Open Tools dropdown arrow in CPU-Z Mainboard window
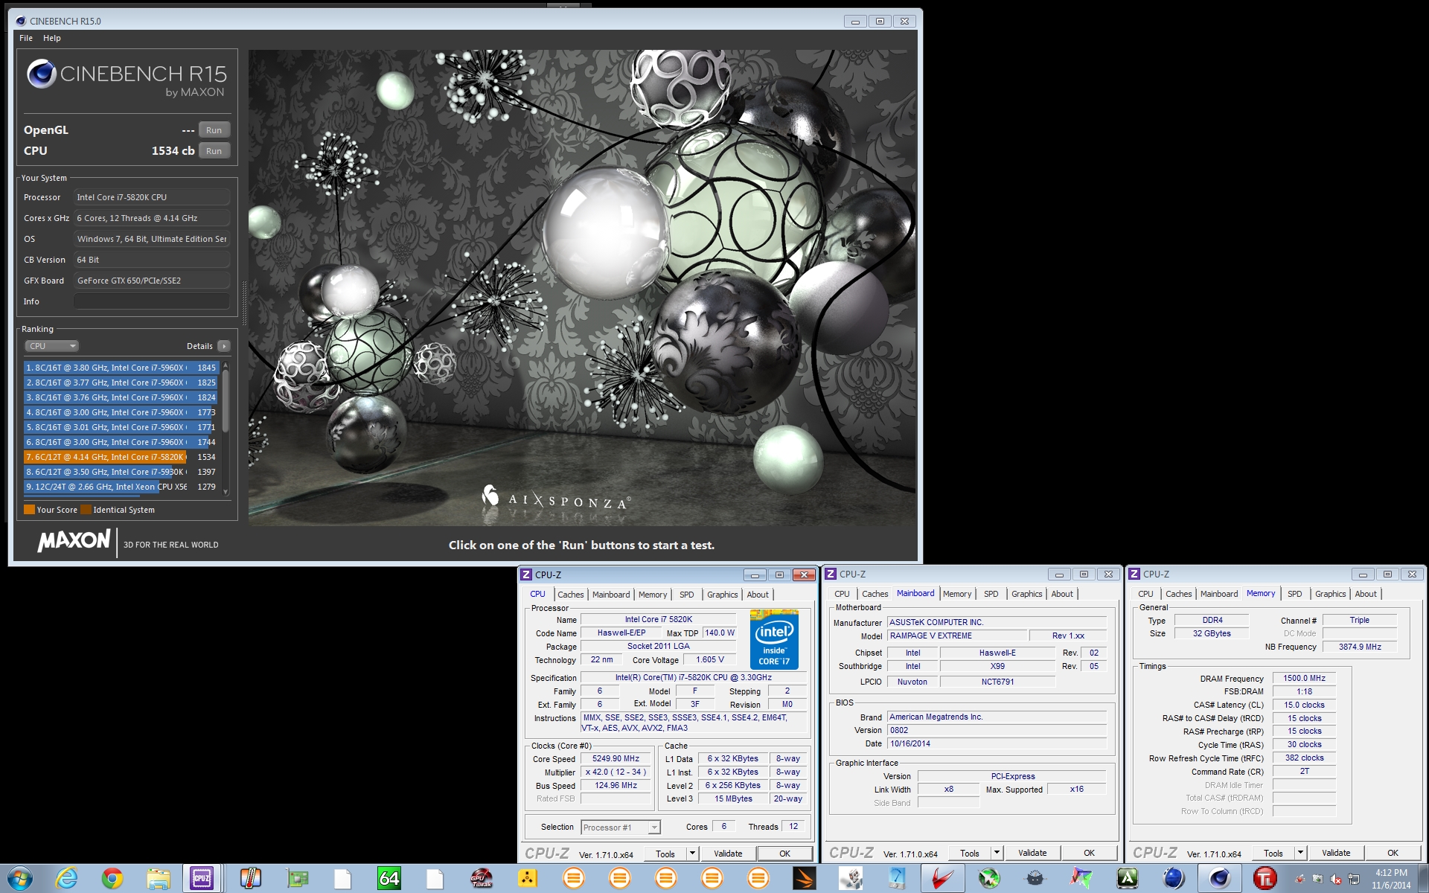 997,853
